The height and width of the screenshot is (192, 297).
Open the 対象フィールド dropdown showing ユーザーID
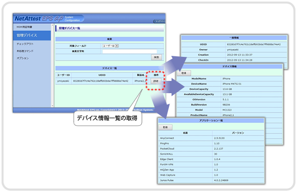(111, 46)
